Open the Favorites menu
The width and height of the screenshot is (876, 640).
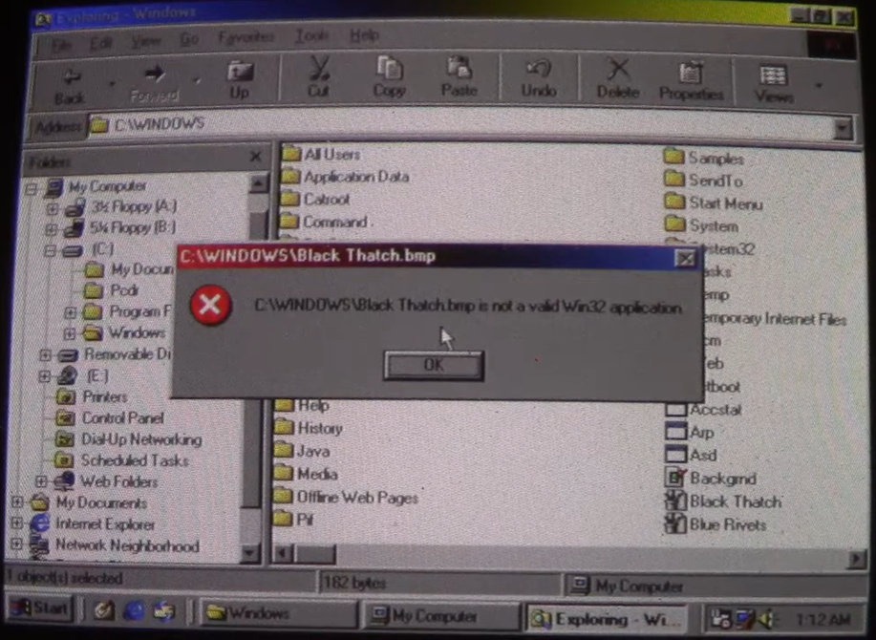[246, 37]
